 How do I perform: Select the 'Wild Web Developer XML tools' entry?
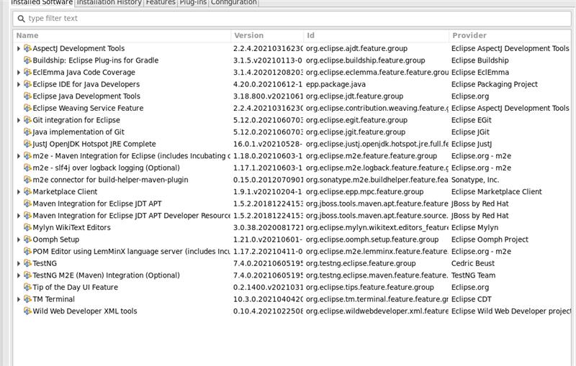(85, 311)
